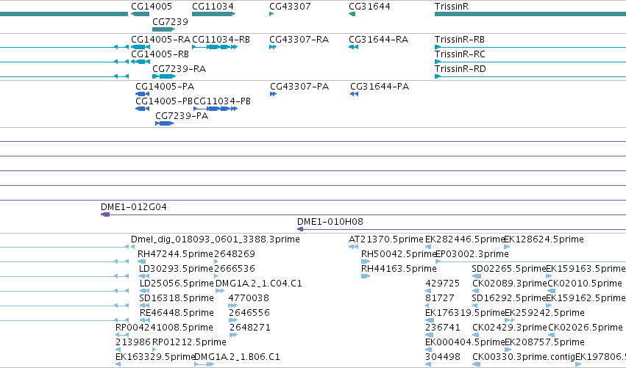Select the CG14005-RB transcript

pos(140,62)
